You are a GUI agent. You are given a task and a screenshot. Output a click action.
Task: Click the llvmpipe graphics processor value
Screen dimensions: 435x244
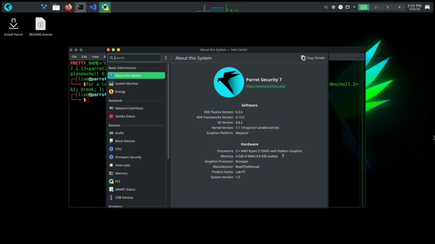242,161
